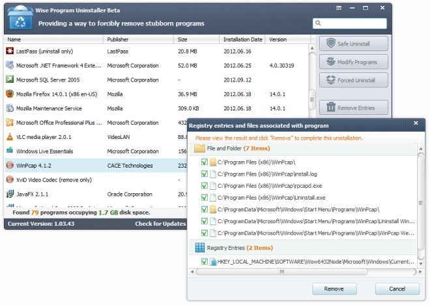Click the file icon beside rpcapd.exe
The height and width of the screenshot is (306, 430).
point(213,186)
